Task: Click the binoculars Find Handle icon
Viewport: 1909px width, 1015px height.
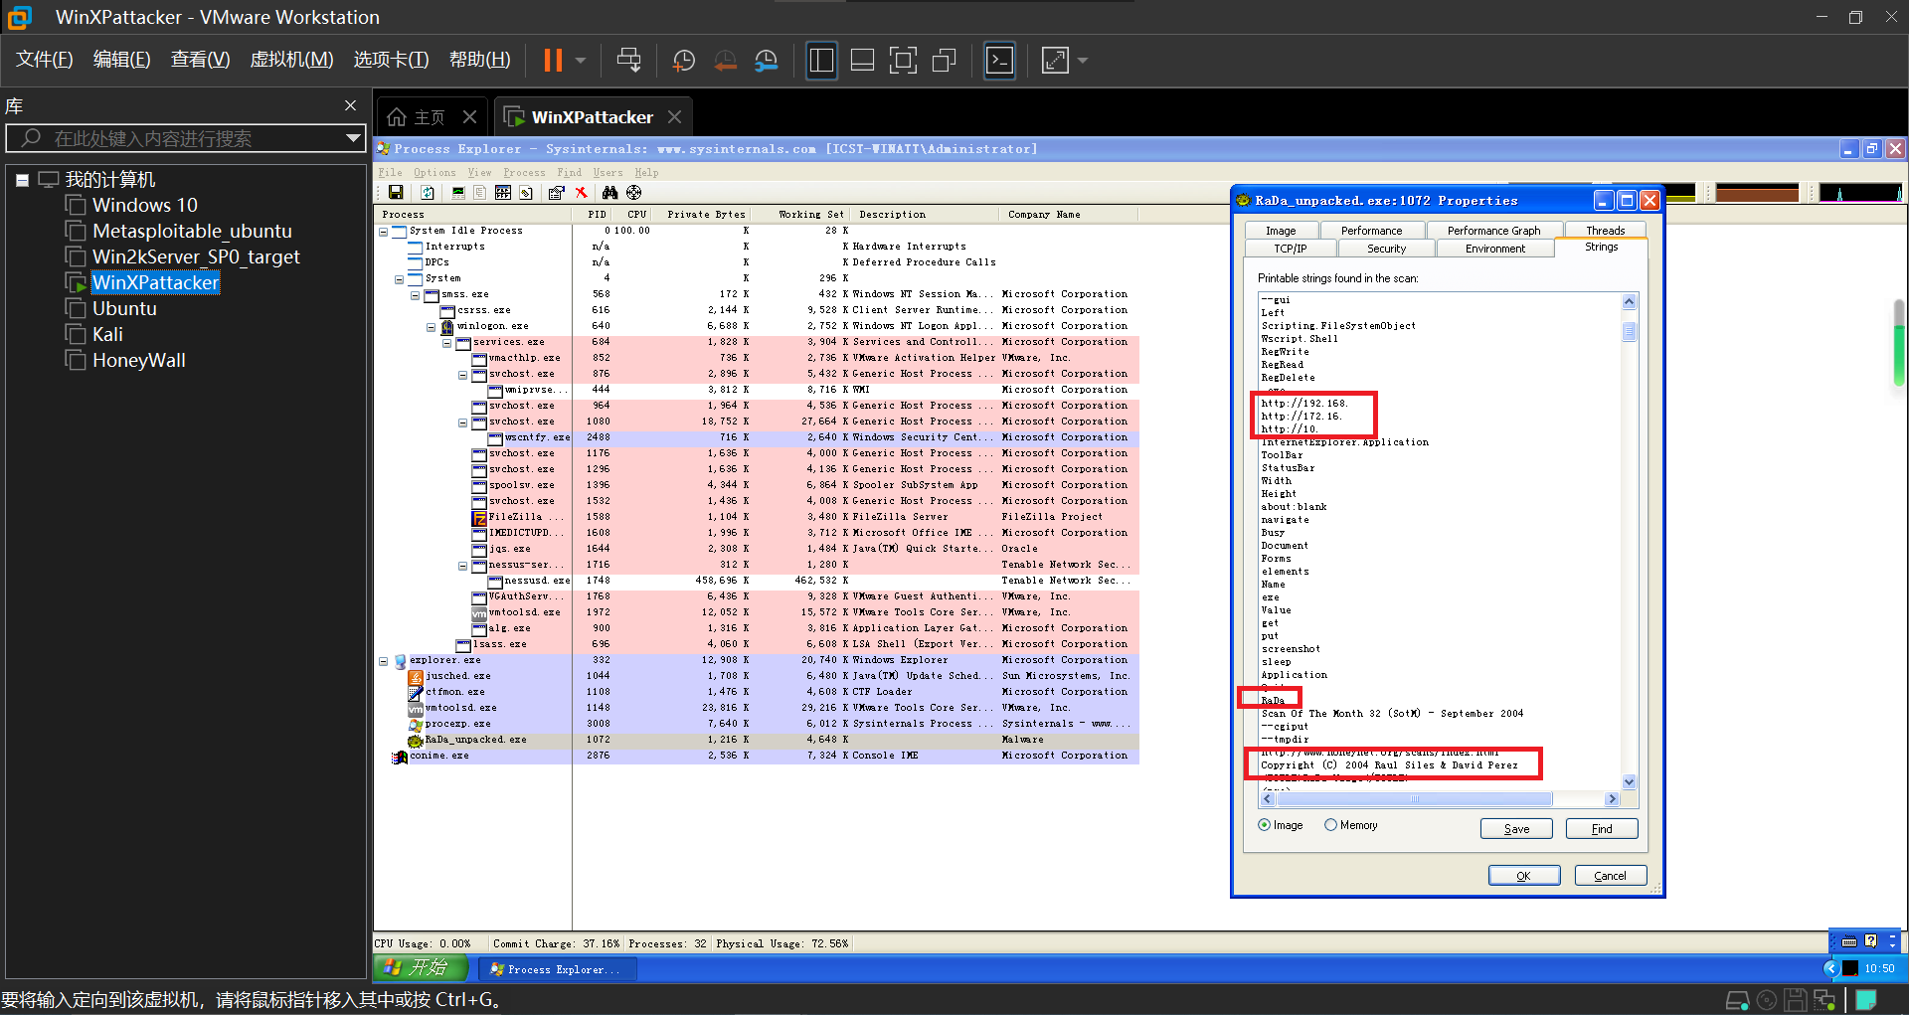Action: click(609, 193)
